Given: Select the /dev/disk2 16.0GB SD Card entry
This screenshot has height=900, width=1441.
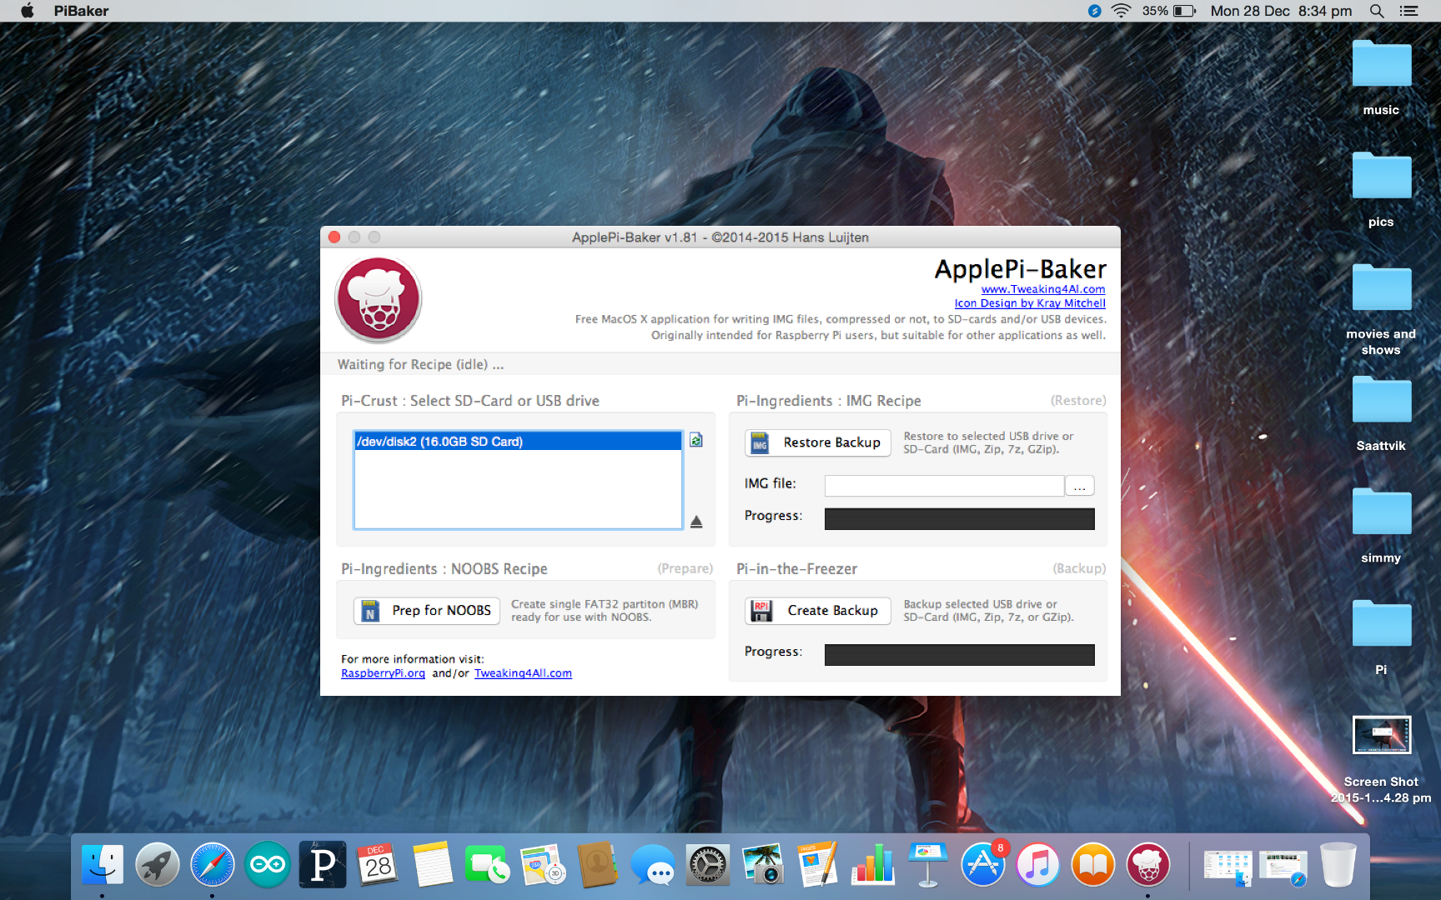Looking at the screenshot, I should pos(517,441).
